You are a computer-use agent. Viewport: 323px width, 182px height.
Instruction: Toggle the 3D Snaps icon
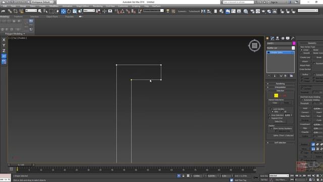click(x=117, y=11)
